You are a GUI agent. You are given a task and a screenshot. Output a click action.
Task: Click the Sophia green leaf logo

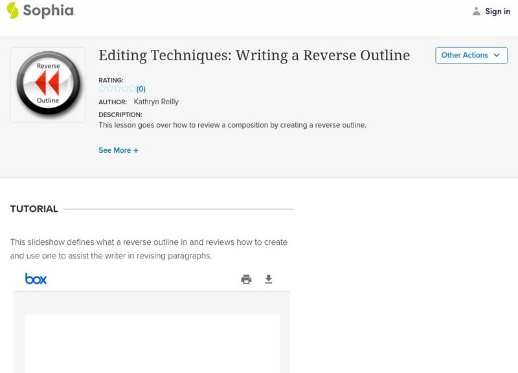coord(13,10)
